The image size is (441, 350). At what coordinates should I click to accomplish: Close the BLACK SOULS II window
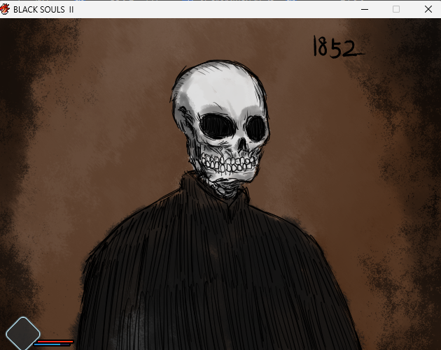(x=428, y=9)
